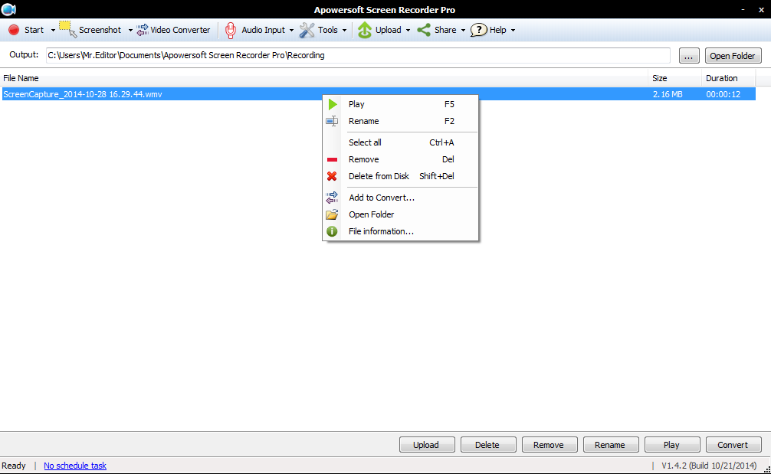Click the green File information icon
This screenshot has width=771, height=474.
point(332,230)
